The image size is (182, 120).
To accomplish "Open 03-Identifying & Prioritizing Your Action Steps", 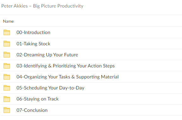I will [x=65, y=66].
